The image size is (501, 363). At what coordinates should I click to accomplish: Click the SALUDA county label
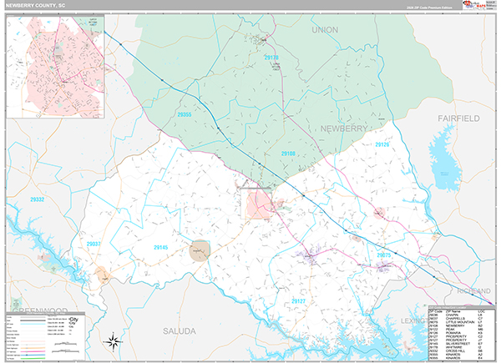pos(180,331)
